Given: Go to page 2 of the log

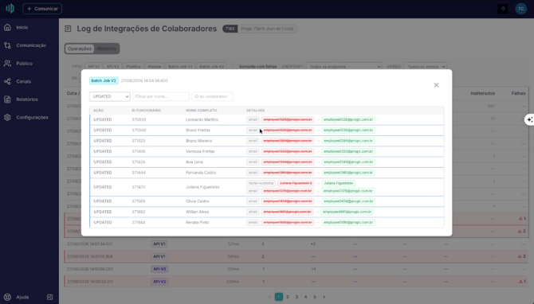Looking at the screenshot, I should click(x=288, y=297).
